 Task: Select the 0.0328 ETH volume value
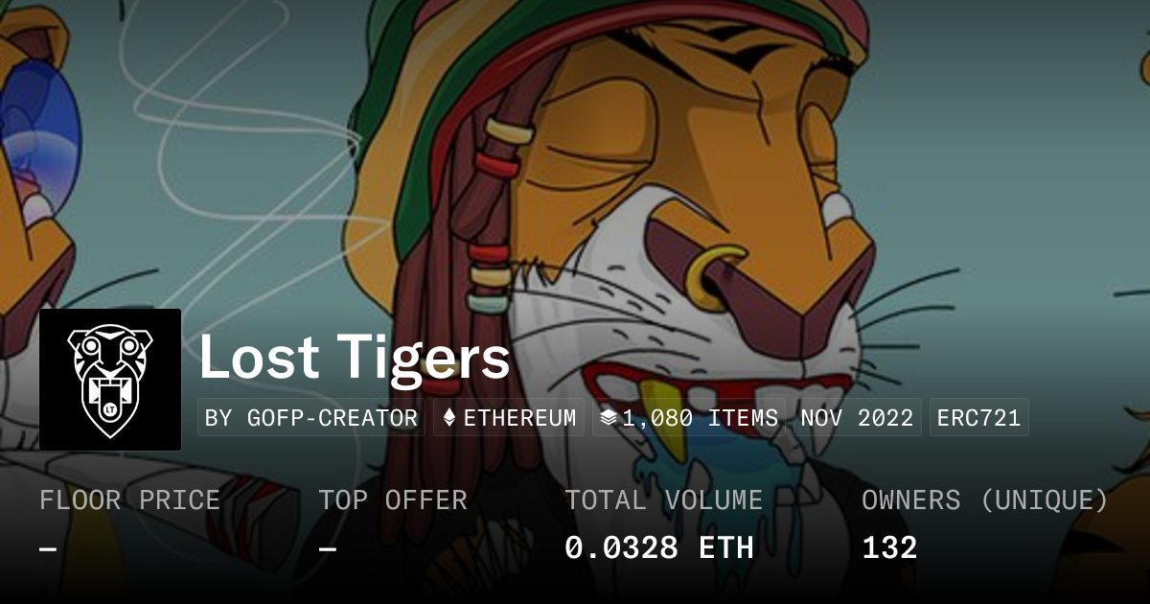pyautogui.click(x=659, y=547)
